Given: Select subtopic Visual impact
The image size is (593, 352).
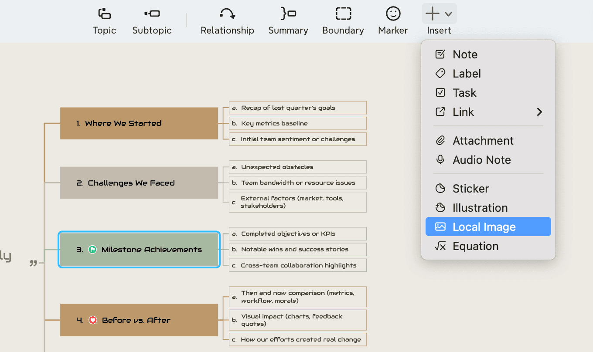Looking at the screenshot, I should (x=298, y=320).
